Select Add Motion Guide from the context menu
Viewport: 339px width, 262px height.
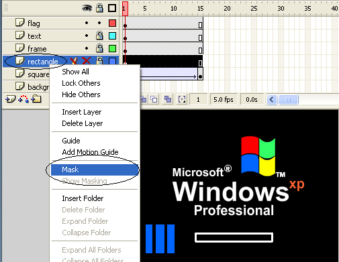(90, 152)
